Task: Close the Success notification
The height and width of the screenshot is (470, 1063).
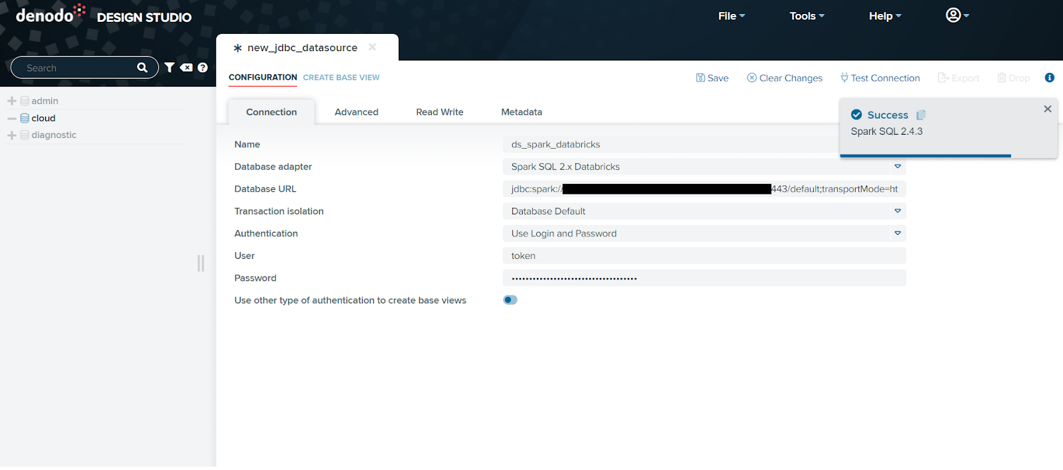Action: click(1048, 109)
